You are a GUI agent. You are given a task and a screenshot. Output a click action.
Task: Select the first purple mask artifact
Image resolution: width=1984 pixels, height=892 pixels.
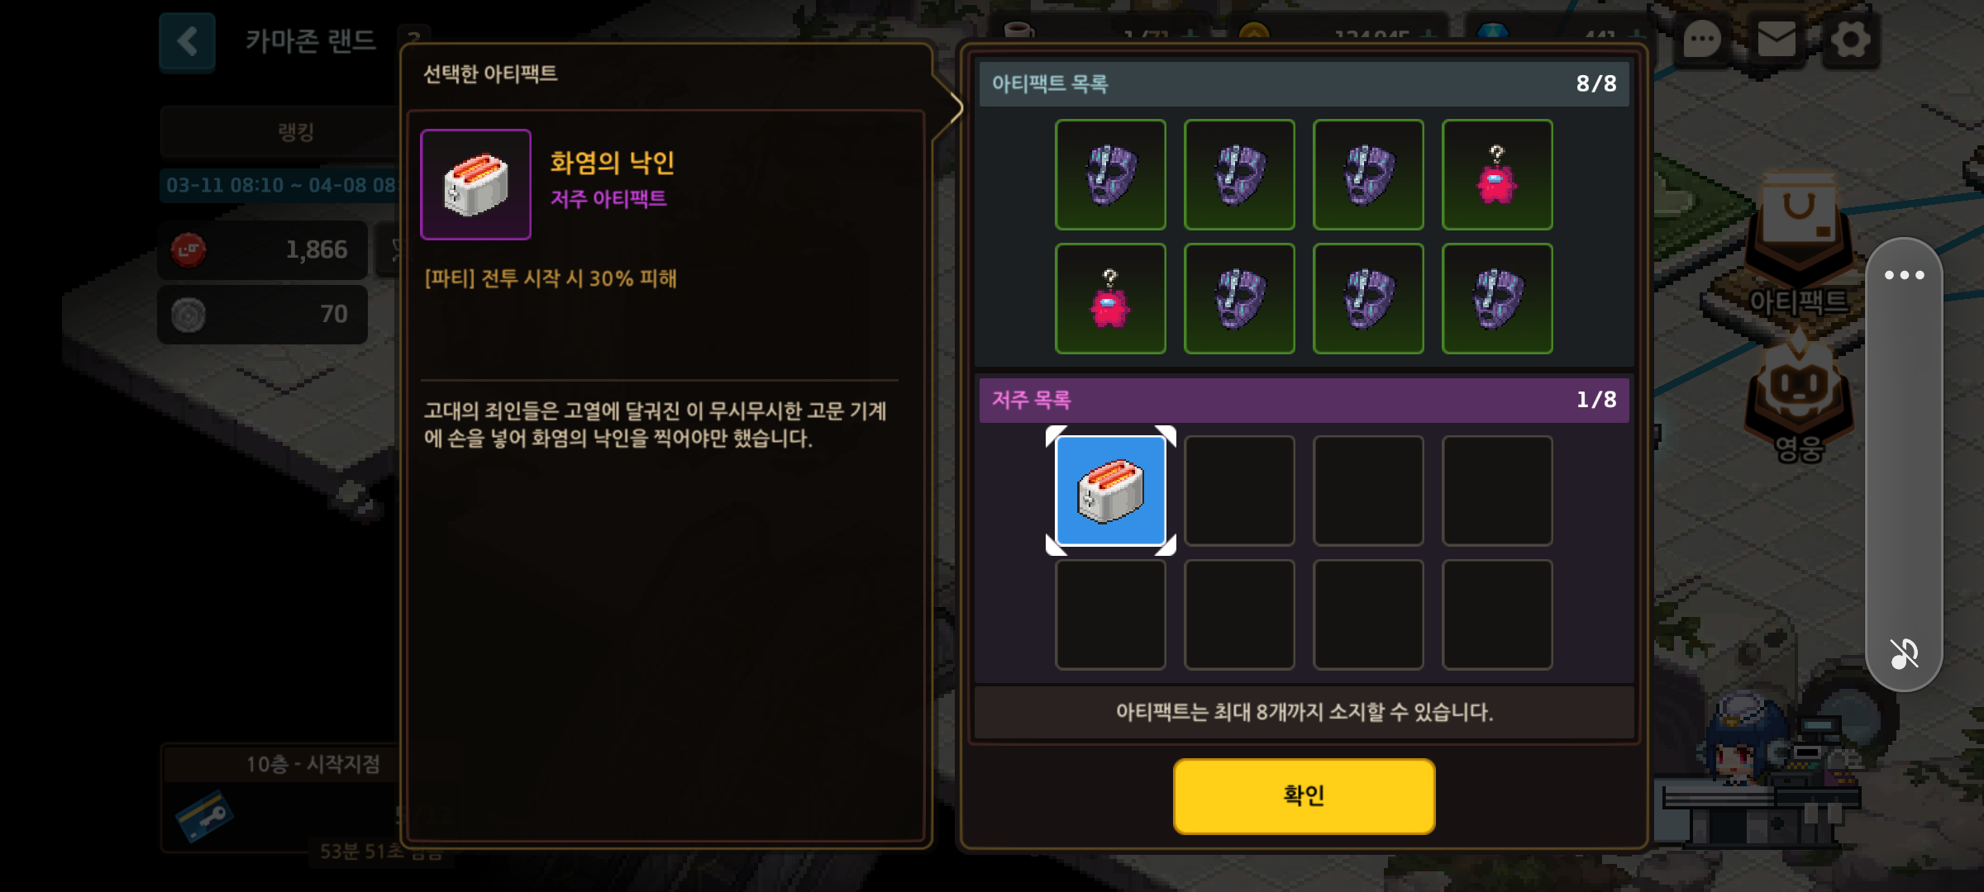click(1110, 174)
